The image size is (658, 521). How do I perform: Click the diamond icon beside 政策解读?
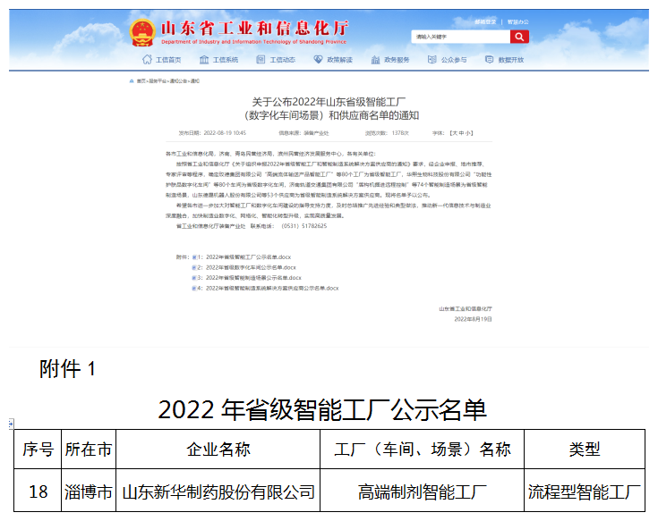[x=319, y=60]
